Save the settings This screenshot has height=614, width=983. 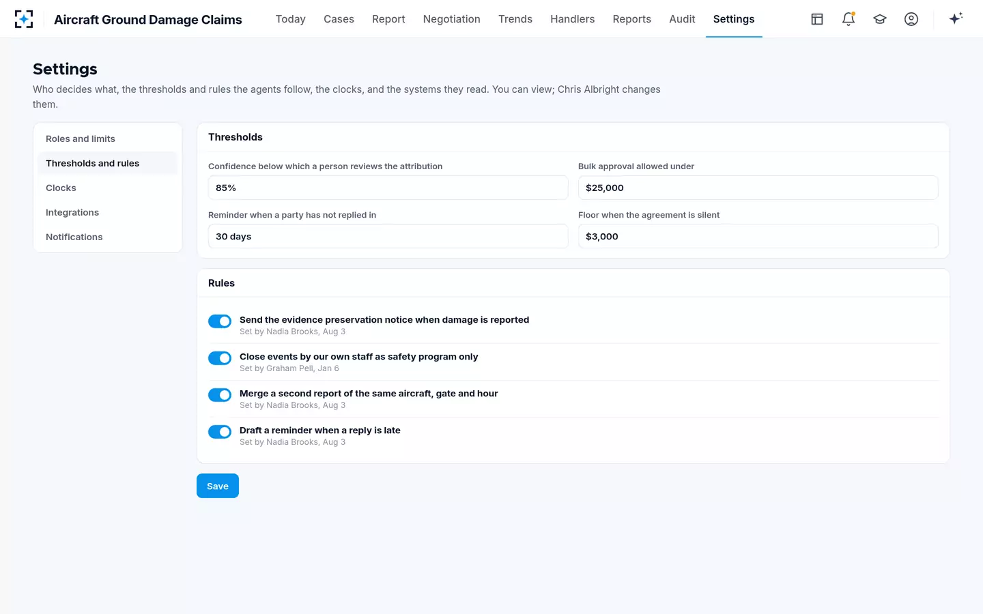[218, 486]
